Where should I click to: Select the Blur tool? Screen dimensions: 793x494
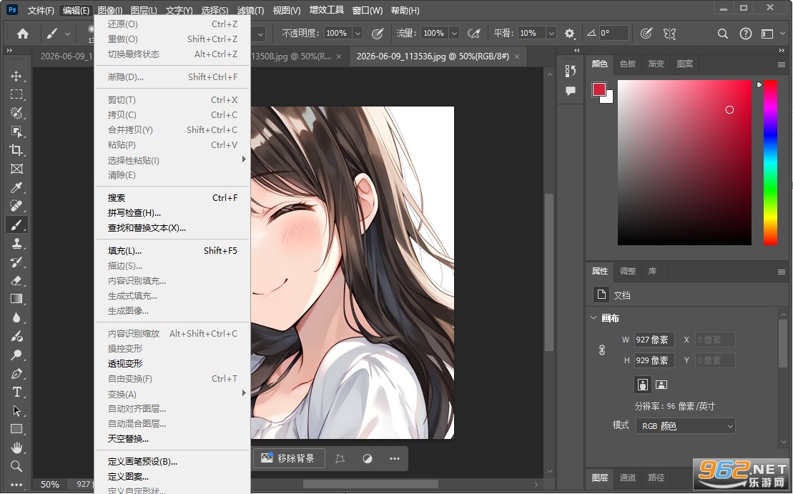click(x=16, y=317)
